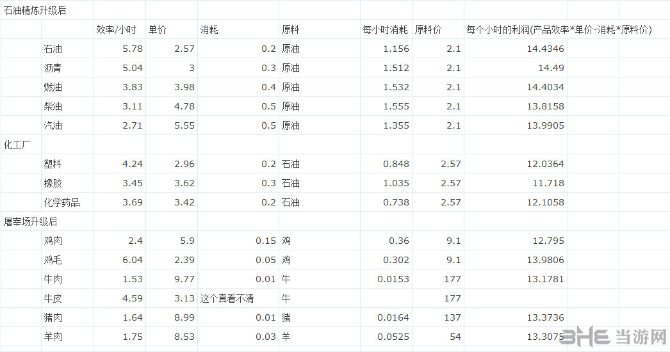Screen dimensions: 670x352
Task: Click the profit value 13.9806
Action: [545, 260]
